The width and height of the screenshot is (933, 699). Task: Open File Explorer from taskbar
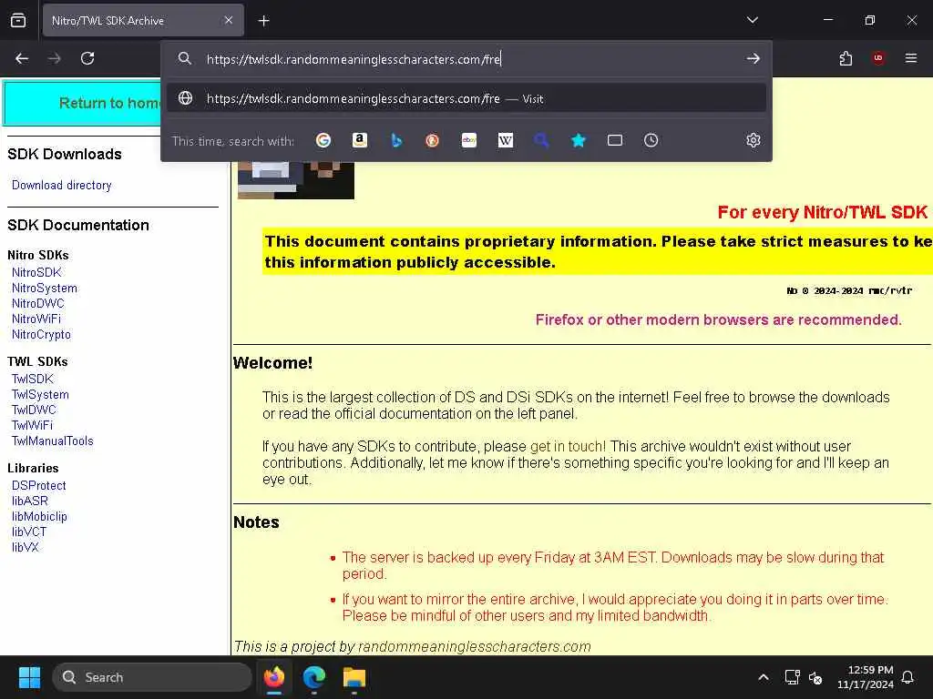(354, 677)
